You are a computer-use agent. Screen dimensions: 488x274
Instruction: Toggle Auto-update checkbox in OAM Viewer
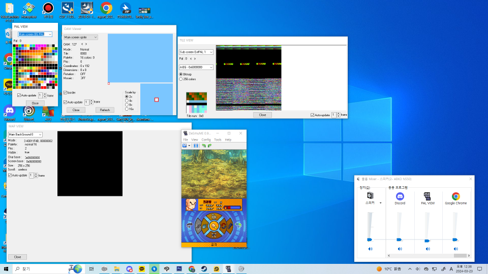tap(66, 102)
